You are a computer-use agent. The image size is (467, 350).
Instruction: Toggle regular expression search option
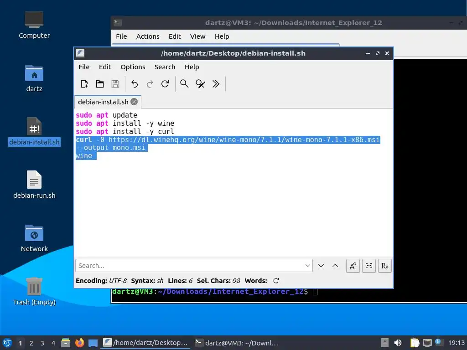(x=385, y=266)
